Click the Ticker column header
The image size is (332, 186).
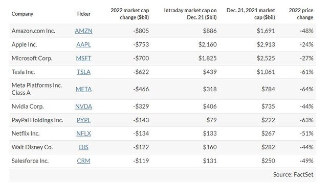(83, 14)
